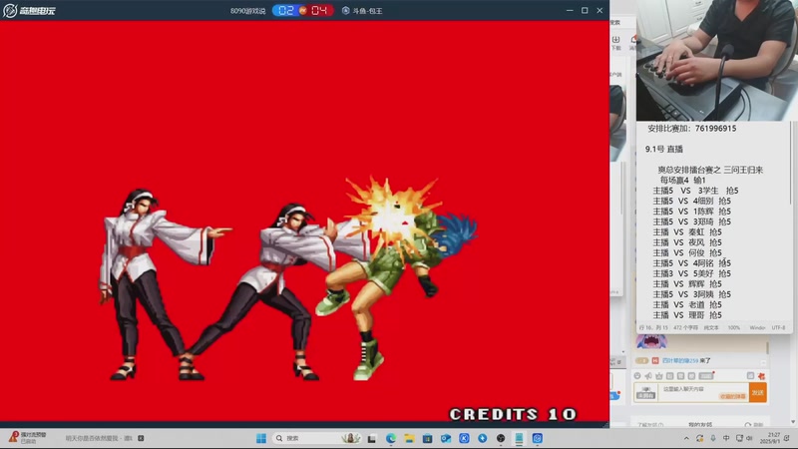Open the Microsoft Edge taskbar icon
Screen dimensions: 798x449
(391, 438)
